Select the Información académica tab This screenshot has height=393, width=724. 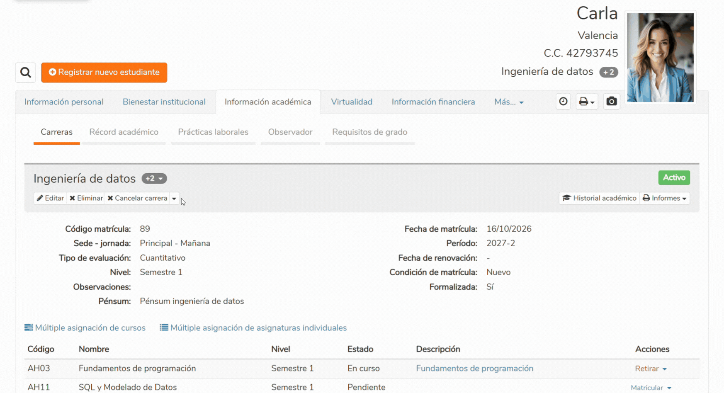coord(268,102)
